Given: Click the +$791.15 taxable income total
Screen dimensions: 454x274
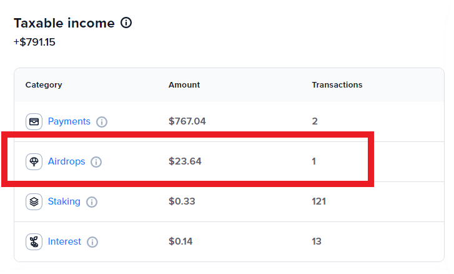Looking at the screenshot, I should (35, 43).
